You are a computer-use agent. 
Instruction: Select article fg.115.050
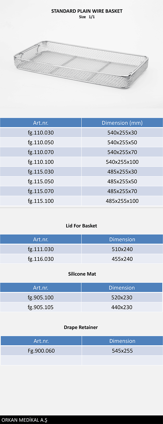tap(41, 181)
